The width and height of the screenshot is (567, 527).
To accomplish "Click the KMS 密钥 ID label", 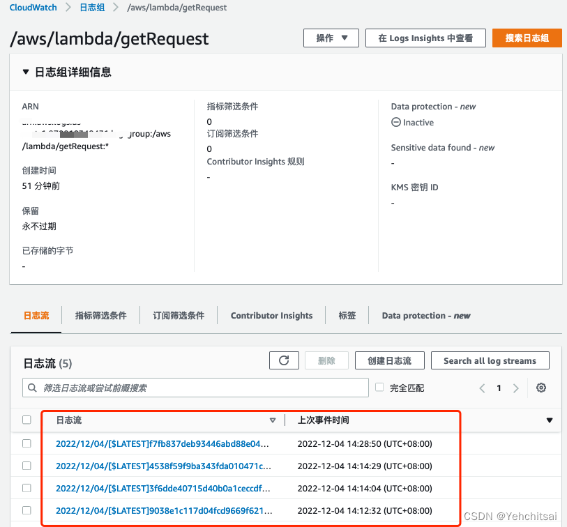I will click(414, 188).
